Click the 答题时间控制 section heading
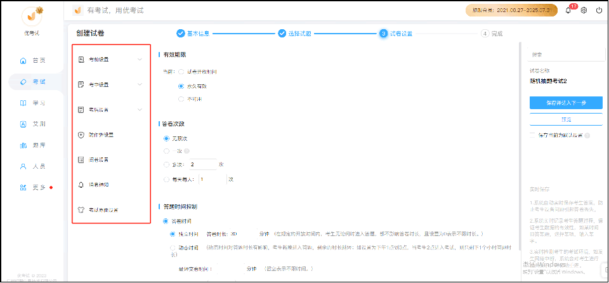 [x=180, y=206]
